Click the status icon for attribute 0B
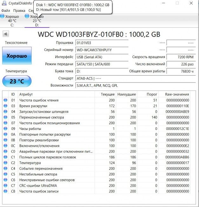This screenshot has width=199, height=207. coord(5,140)
